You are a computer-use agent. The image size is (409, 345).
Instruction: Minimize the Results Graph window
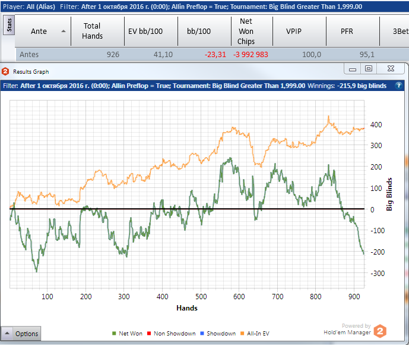coord(353,69)
